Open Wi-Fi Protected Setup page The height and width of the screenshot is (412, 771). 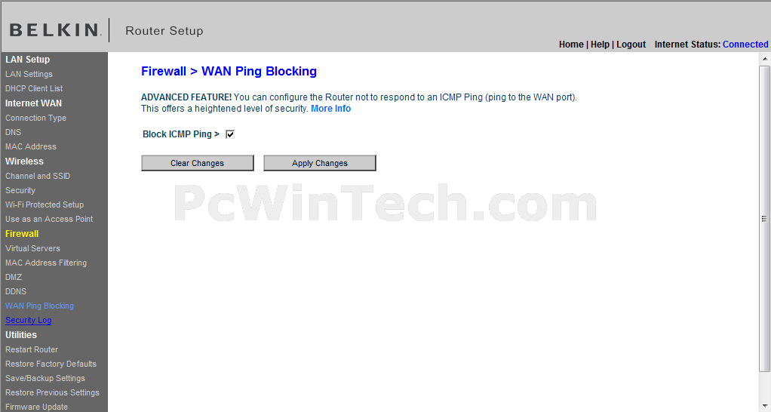point(45,204)
